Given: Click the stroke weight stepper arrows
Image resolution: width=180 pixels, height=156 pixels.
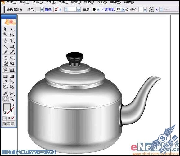Looking at the screenshot, I should coord(66,10).
